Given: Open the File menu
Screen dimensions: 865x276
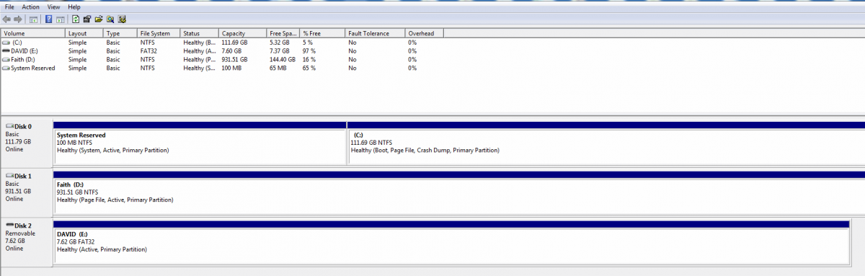Looking at the screenshot, I should 9,6.
